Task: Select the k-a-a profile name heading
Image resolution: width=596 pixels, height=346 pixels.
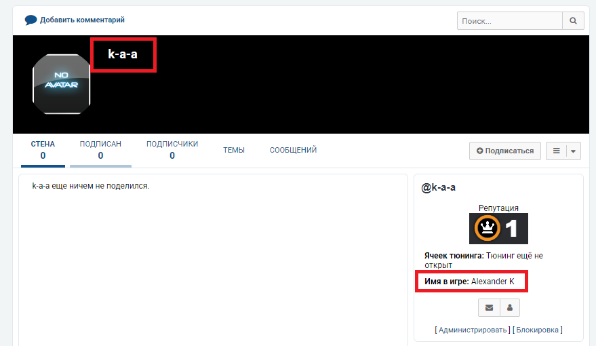Action: click(x=123, y=54)
